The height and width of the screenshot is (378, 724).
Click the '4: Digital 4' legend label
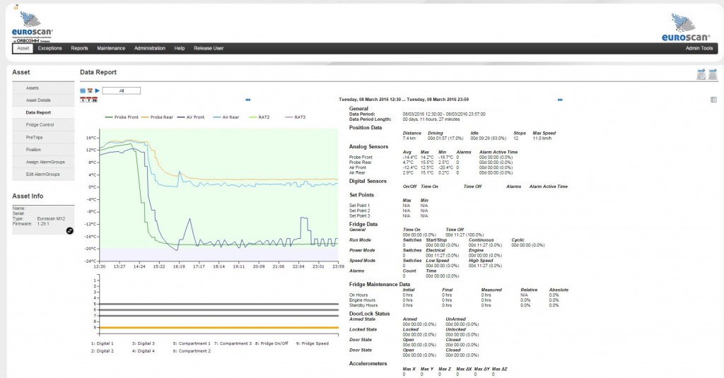click(144, 351)
